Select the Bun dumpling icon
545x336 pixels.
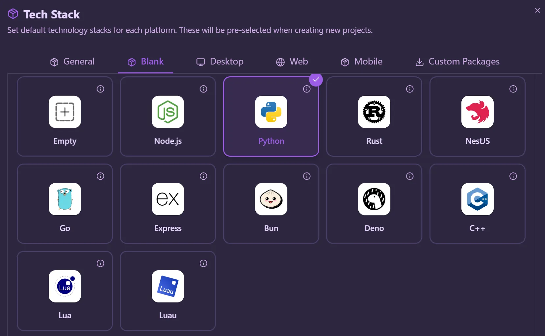pos(271,199)
